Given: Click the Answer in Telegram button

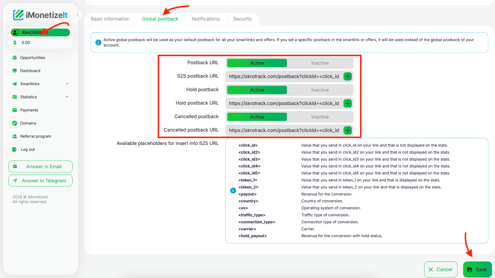Looking at the screenshot, I should click(x=40, y=181).
